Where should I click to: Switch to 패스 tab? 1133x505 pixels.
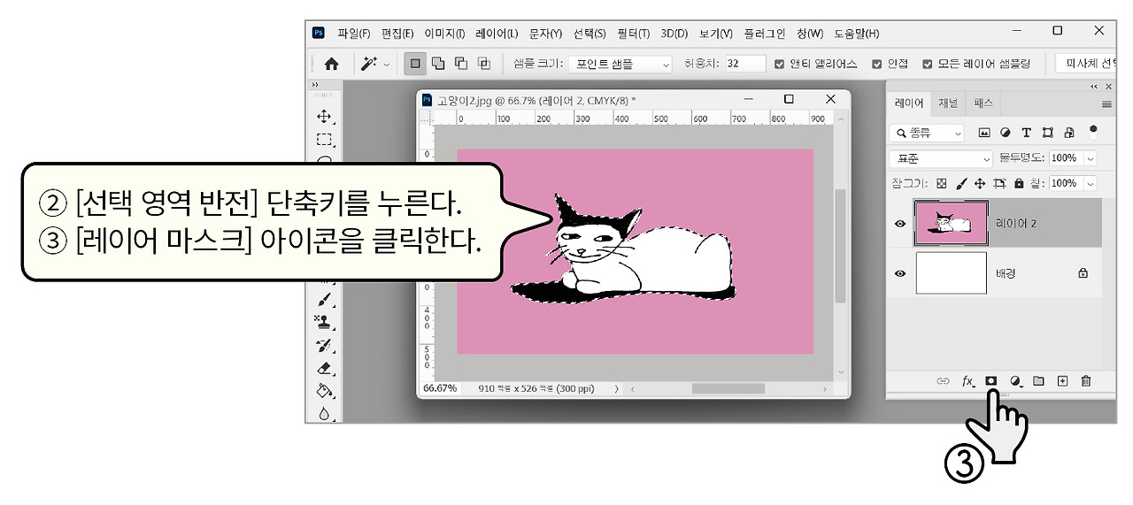tap(983, 103)
